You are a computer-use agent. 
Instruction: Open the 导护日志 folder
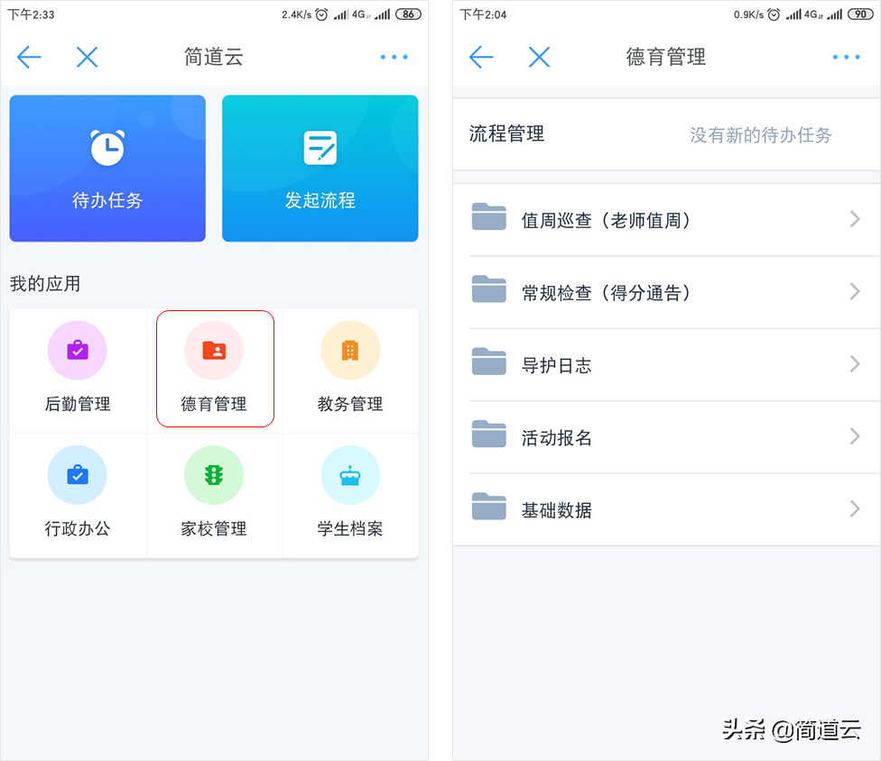[667, 365]
